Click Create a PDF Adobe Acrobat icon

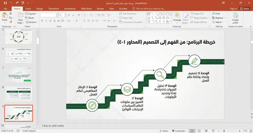(x=235, y=15)
